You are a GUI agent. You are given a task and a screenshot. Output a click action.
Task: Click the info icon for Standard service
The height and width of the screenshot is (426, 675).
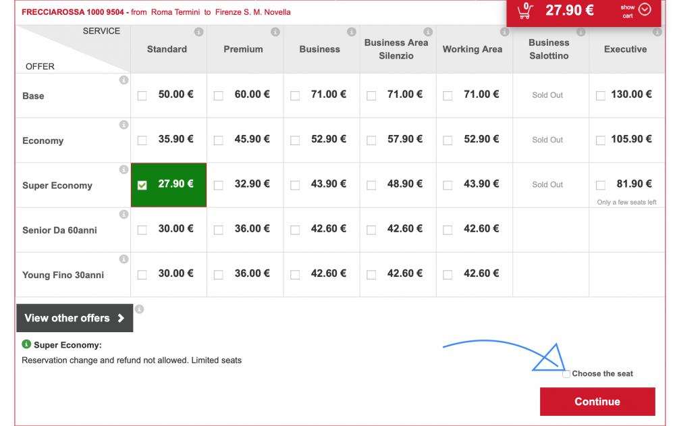[x=198, y=32]
